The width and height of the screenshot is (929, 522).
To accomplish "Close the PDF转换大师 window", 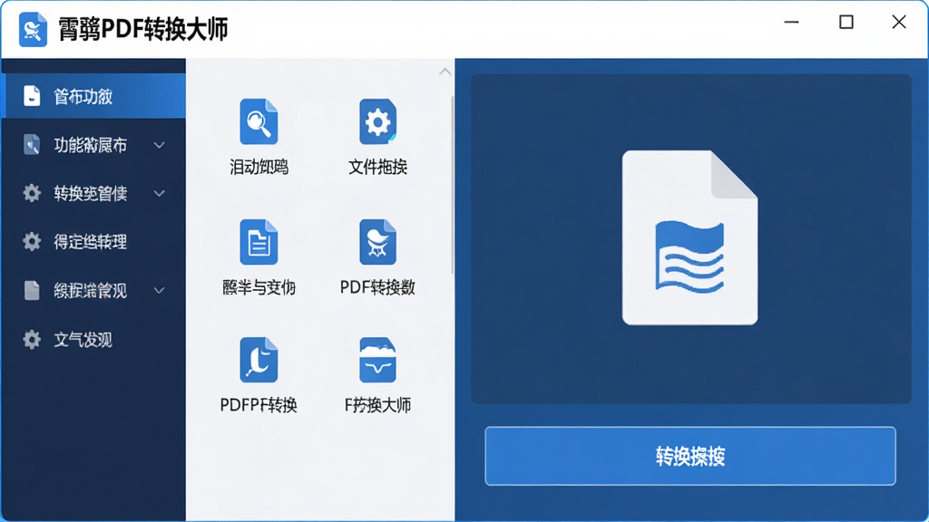I will click(899, 23).
